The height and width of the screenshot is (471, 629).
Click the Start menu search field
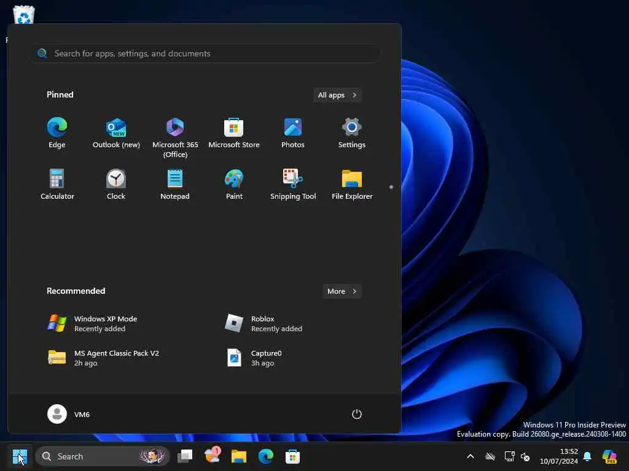pyautogui.click(x=205, y=53)
